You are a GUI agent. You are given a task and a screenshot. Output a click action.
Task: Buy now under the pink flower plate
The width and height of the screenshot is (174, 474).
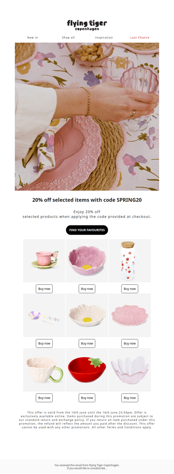130,343
